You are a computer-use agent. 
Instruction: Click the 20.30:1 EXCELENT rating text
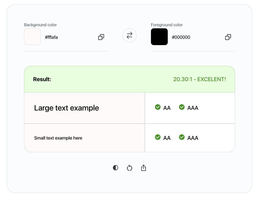[x=200, y=79]
